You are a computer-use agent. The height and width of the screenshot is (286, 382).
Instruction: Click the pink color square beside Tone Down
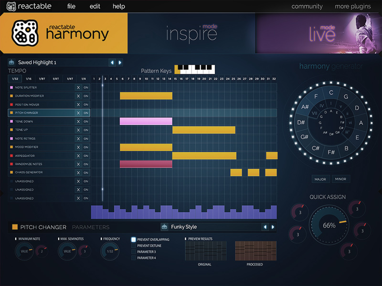[x=11, y=122]
